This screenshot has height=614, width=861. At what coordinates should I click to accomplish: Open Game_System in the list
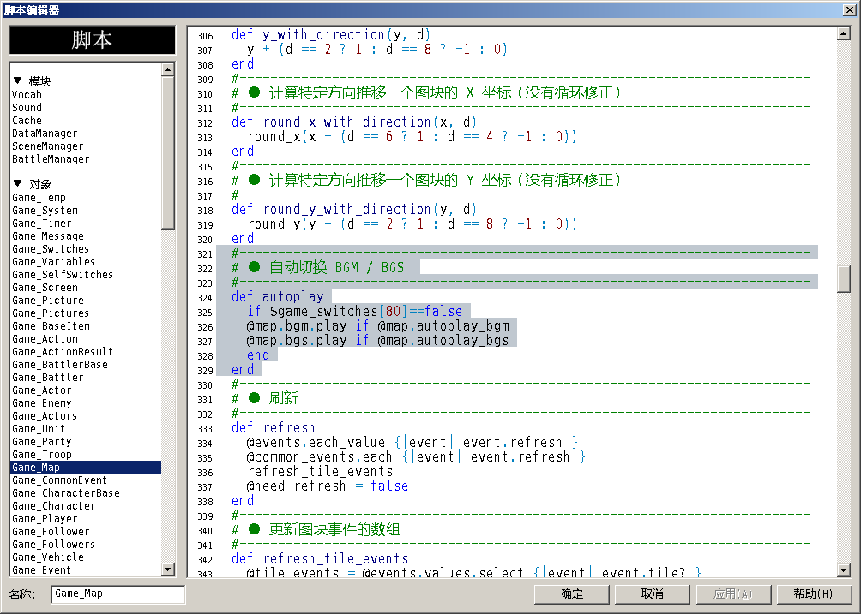tap(45, 211)
